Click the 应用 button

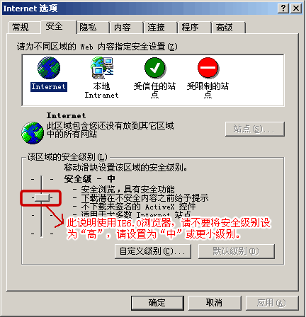272,303
